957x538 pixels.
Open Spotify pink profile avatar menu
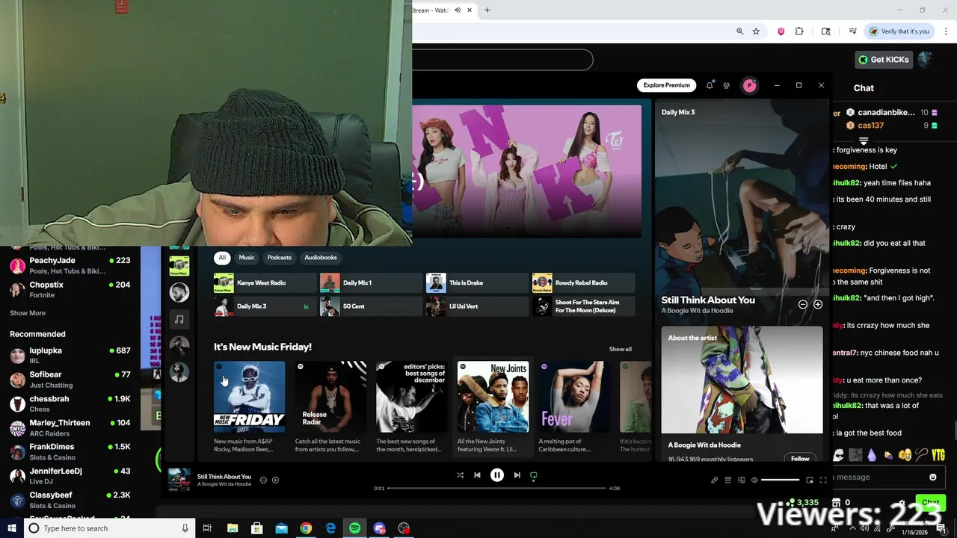(749, 85)
